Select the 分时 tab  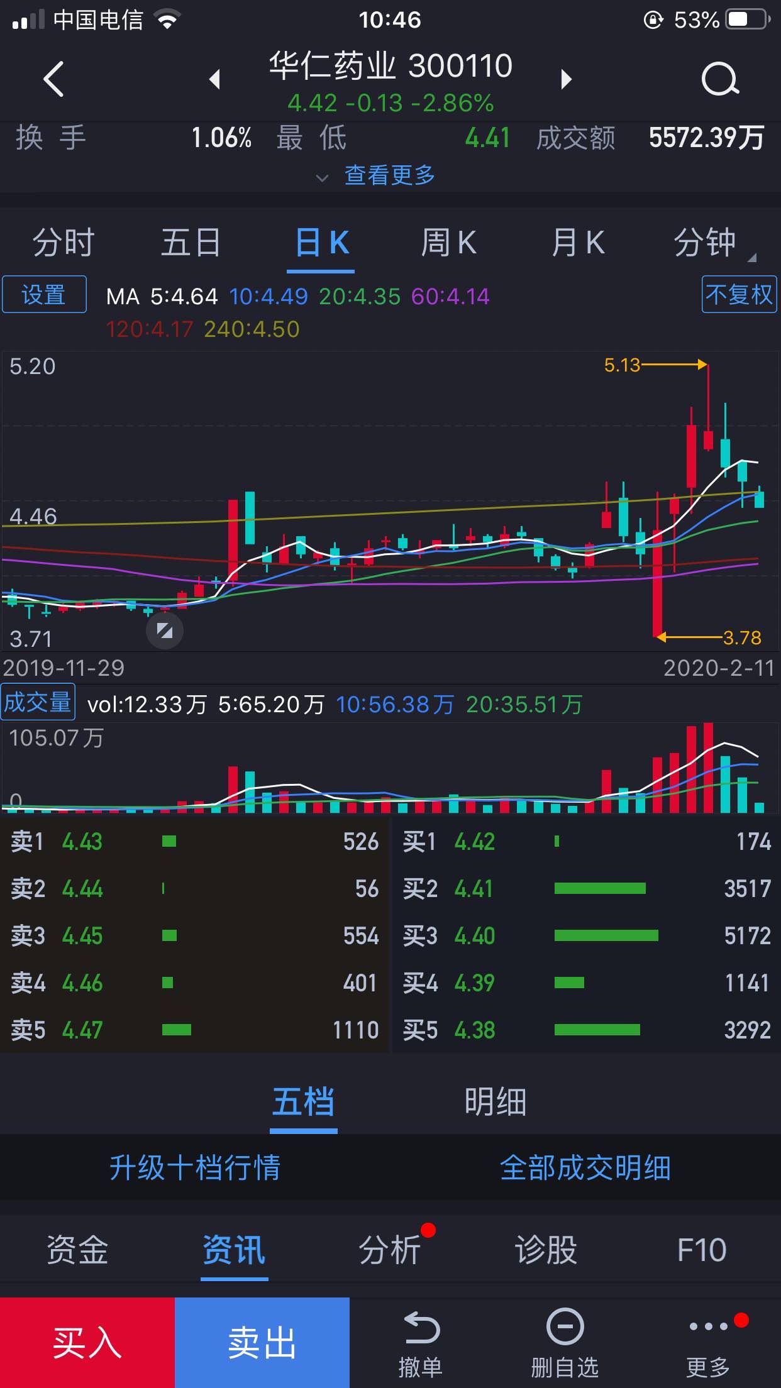(x=64, y=243)
